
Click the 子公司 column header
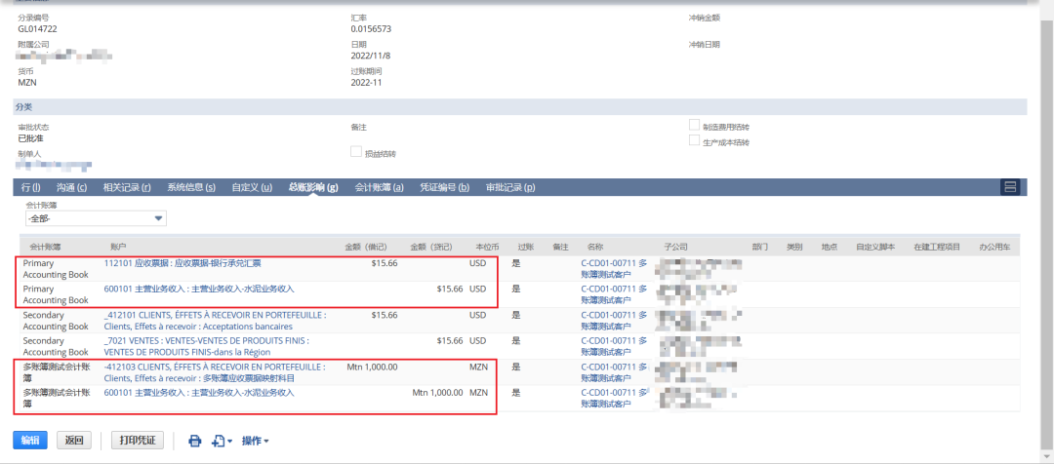pyautogui.click(x=675, y=247)
